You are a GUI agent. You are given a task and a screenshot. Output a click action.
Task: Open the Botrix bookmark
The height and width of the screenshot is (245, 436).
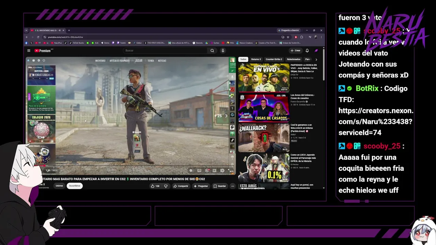[105, 43]
